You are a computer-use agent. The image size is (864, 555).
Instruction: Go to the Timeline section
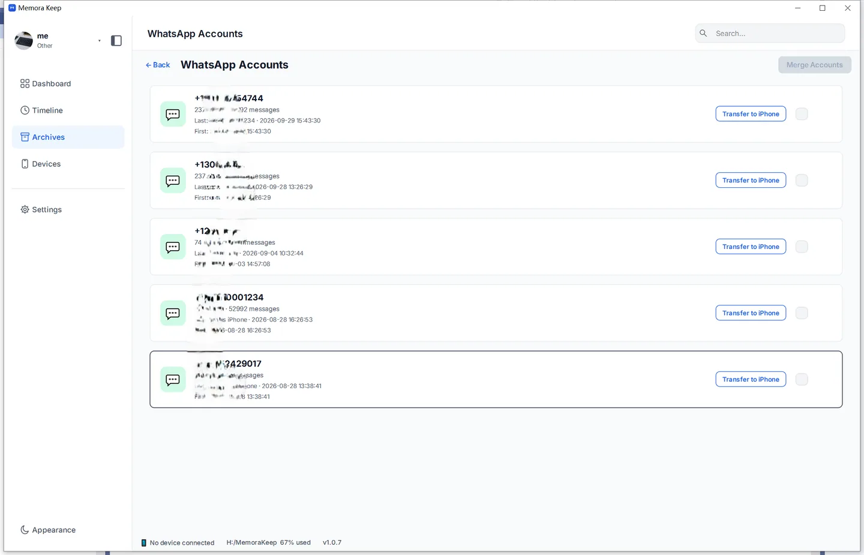click(68, 110)
